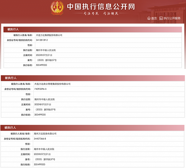
Task: Click 湖州市中级人民法院 in the 34407366-8 record
Action: 44,149
